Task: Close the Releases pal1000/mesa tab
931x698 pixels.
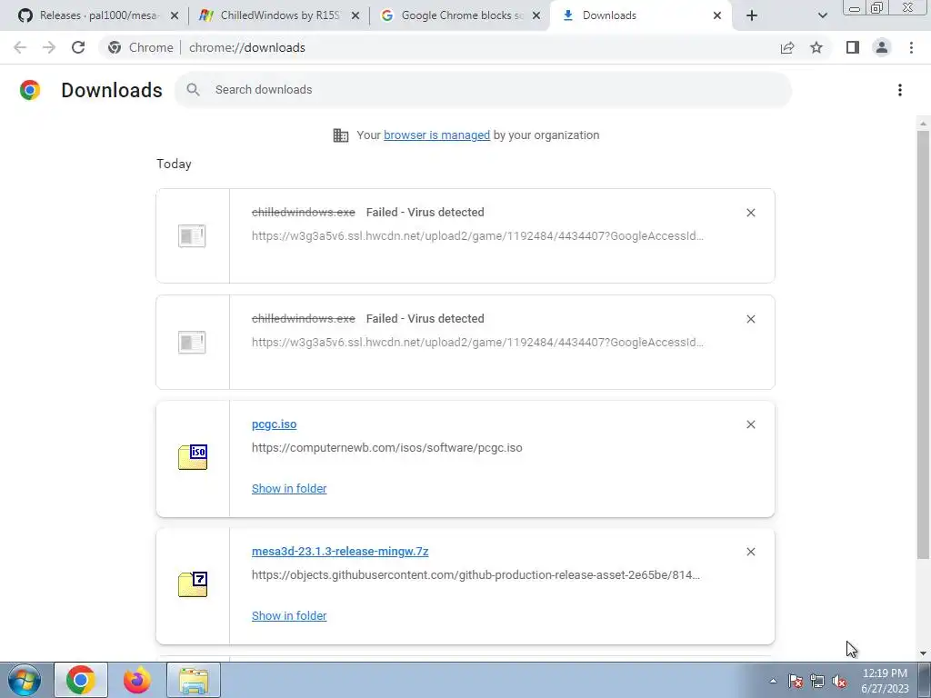Action: (175, 15)
